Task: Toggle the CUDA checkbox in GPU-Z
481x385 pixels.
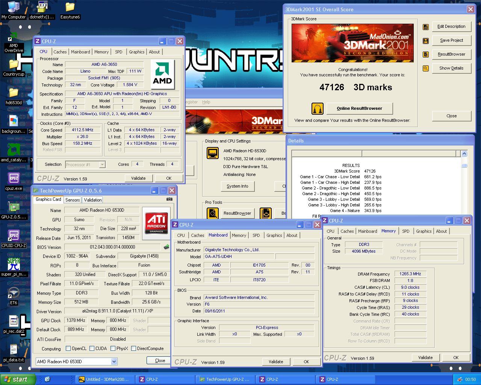Action: [x=92, y=349]
